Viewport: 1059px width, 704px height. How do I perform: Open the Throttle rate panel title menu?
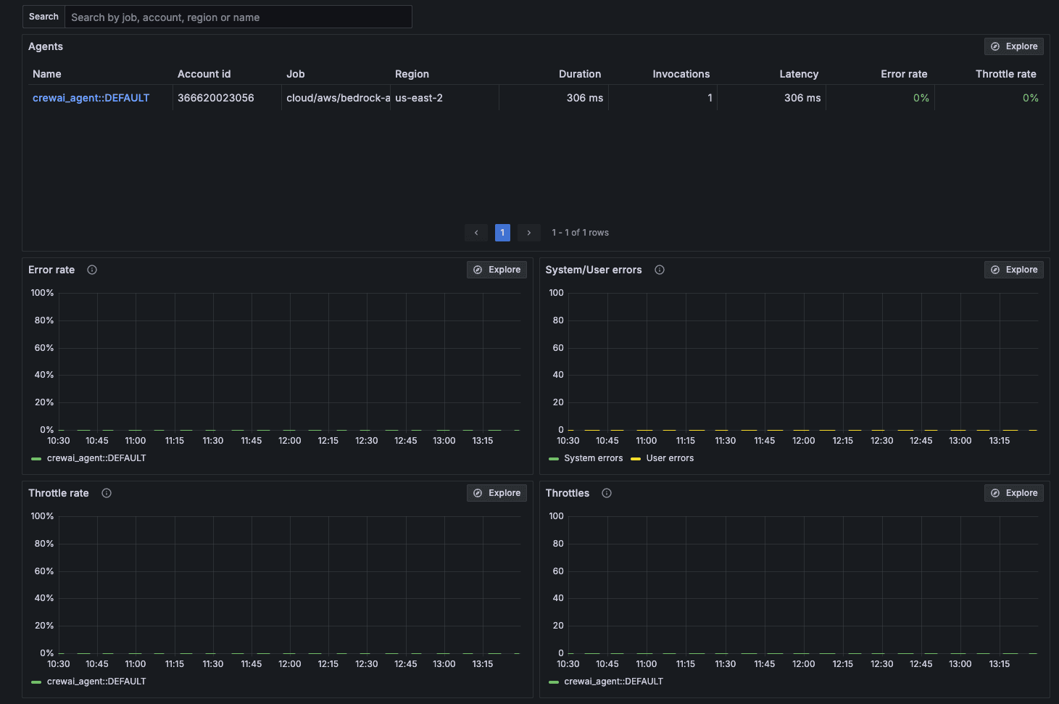coord(58,492)
